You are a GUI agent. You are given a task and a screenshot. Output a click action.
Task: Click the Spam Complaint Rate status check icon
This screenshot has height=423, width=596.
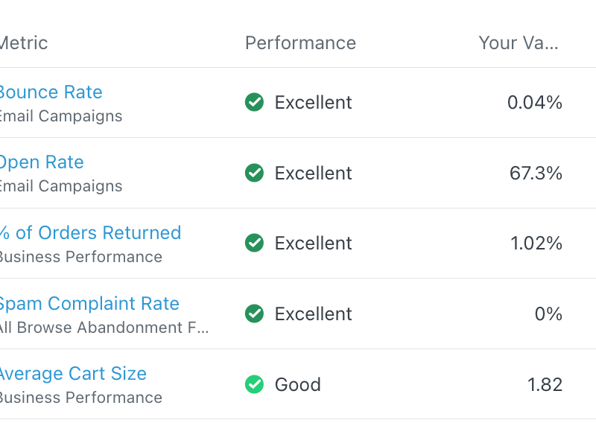coord(255,314)
